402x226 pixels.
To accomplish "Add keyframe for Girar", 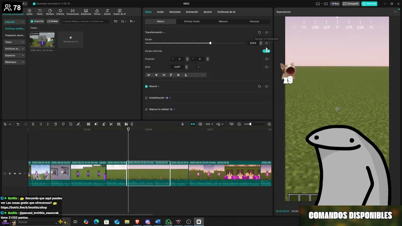I will tap(267, 67).
